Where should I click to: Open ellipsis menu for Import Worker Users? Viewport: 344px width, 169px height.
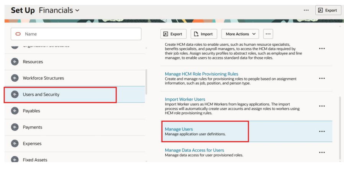click(322, 106)
